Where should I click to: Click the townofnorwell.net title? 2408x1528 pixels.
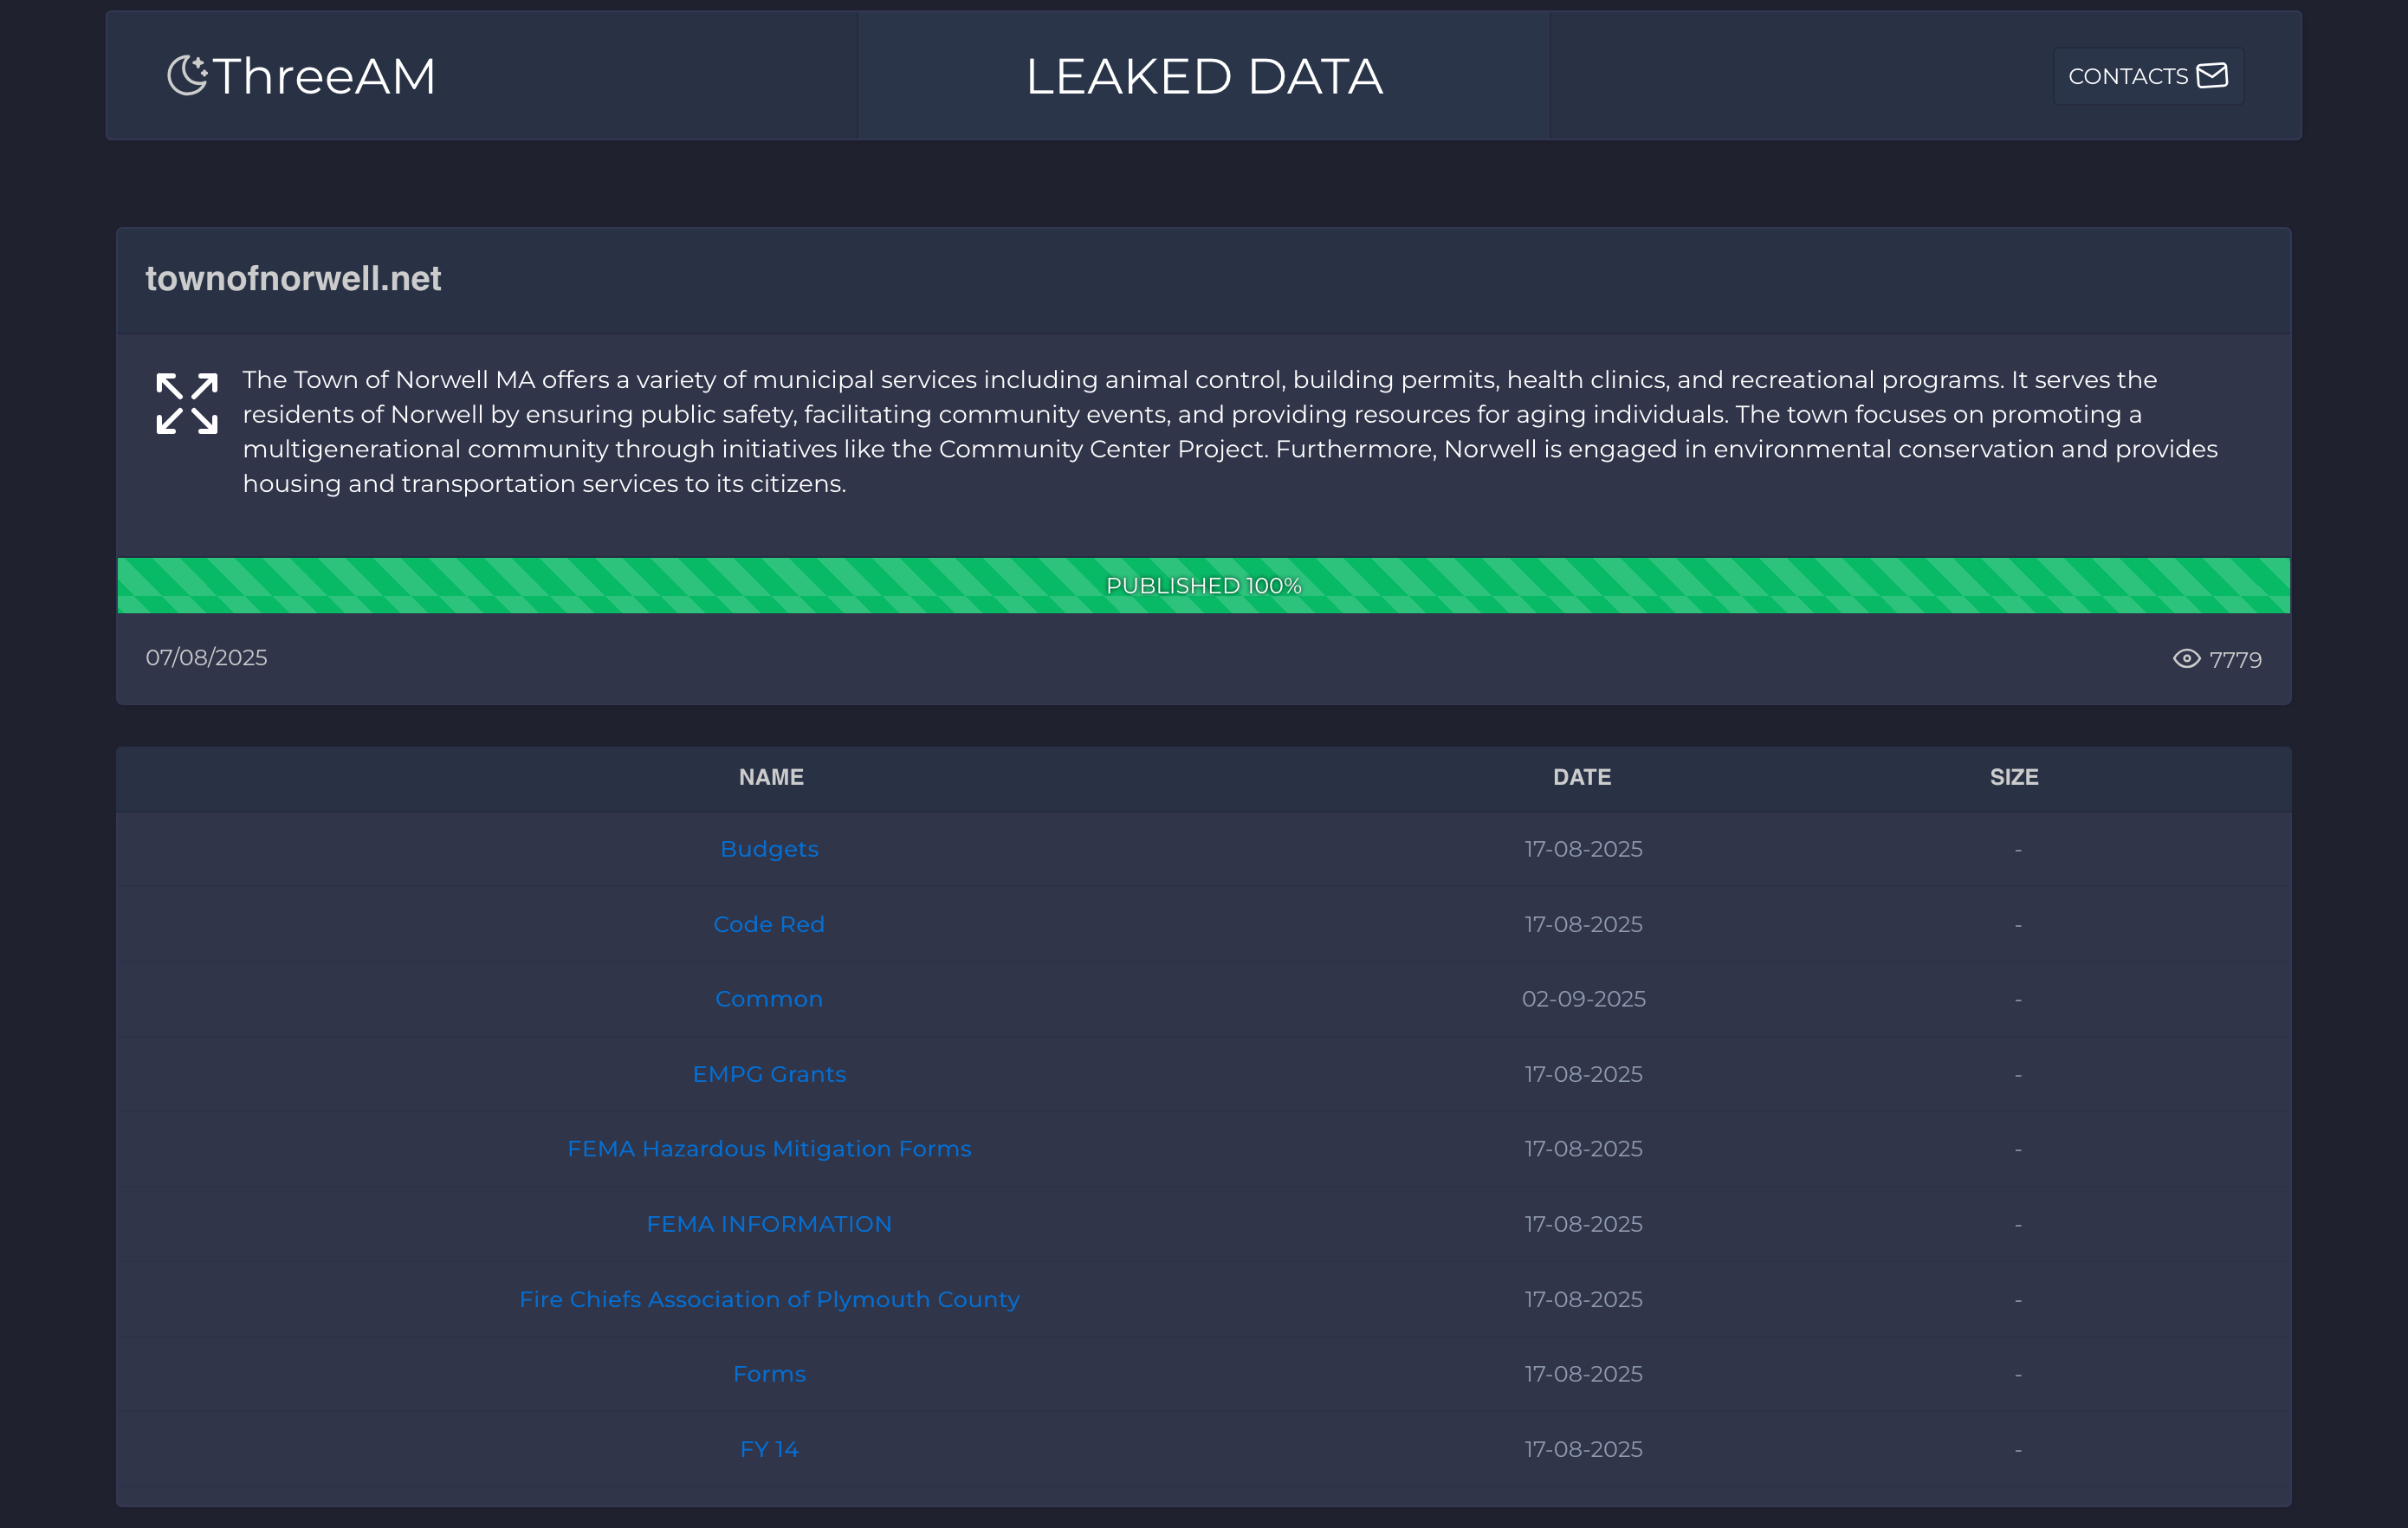tap(293, 278)
